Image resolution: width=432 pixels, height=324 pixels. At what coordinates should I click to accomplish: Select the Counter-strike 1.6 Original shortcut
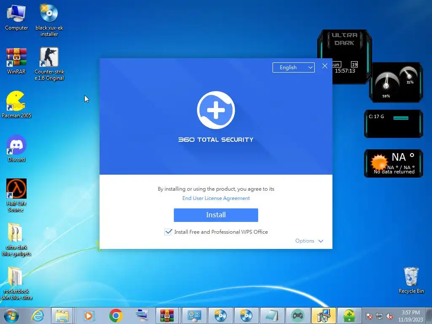pos(49,64)
